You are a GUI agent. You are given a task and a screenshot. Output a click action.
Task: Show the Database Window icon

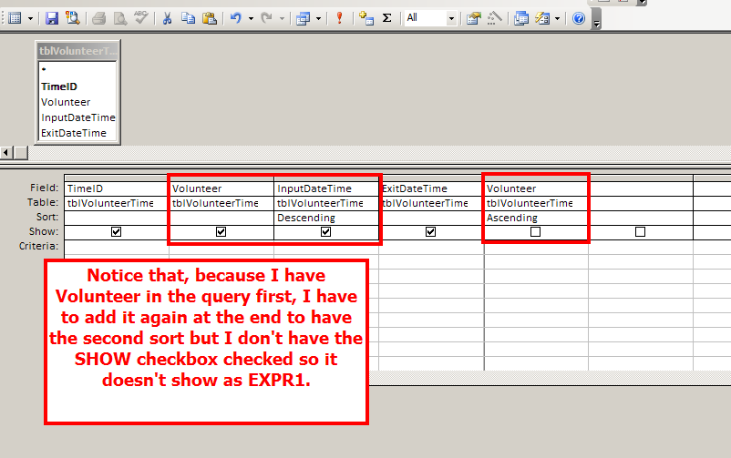[x=521, y=18]
